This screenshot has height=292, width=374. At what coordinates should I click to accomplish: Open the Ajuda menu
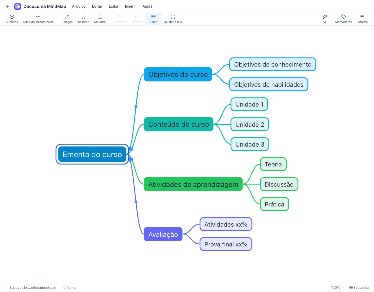tap(148, 6)
